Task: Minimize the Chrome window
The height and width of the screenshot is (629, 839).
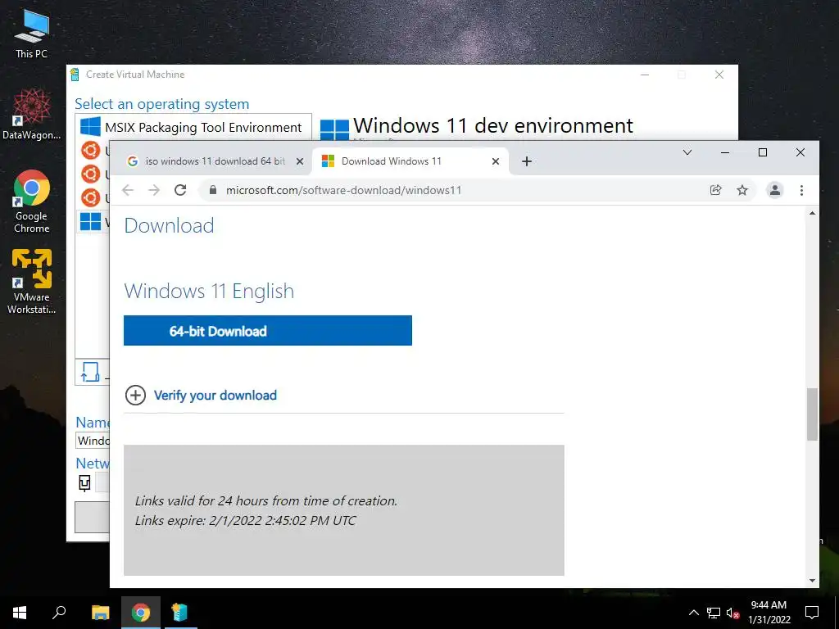Action: pos(725,152)
